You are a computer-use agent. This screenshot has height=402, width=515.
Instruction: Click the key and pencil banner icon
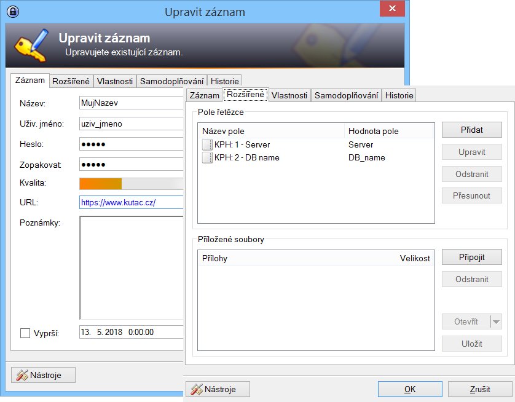click(x=31, y=45)
